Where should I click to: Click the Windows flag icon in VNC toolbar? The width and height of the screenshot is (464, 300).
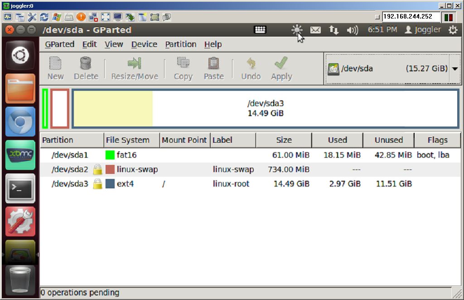pos(57,17)
